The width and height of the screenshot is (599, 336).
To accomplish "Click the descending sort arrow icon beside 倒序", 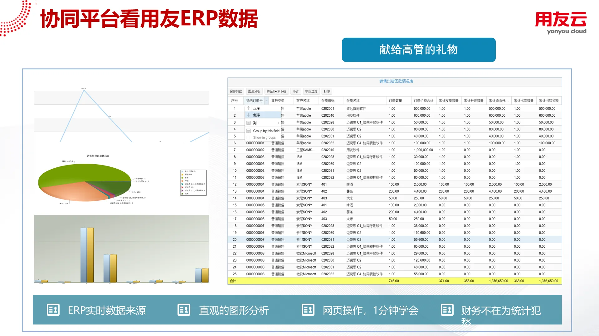I will point(248,115).
